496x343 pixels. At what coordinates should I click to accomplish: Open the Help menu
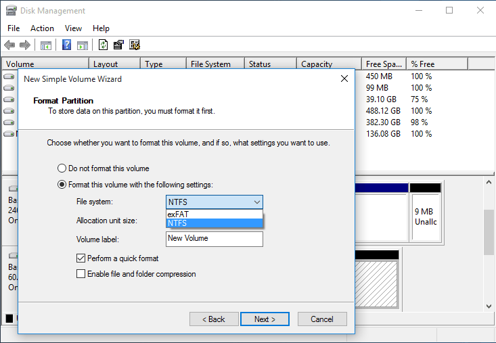101,28
